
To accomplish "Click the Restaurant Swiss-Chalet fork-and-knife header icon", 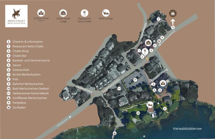I will (x=84, y=13).
